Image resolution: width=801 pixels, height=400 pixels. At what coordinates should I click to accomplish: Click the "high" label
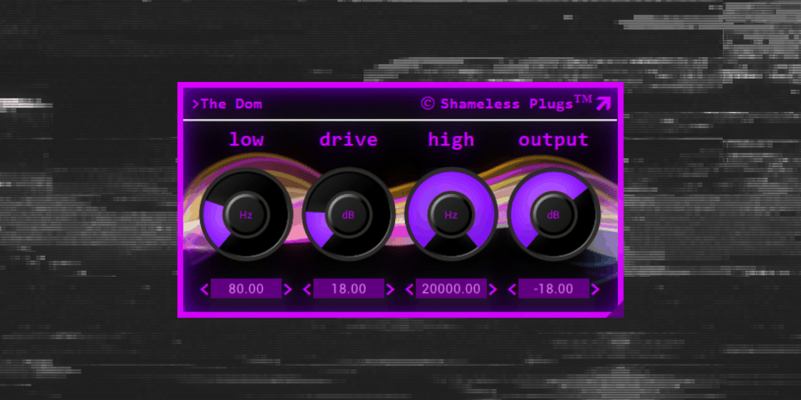pos(451,140)
